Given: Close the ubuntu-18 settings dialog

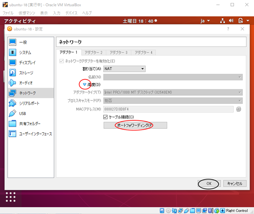Looking at the screenshot, I should tap(242, 29).
